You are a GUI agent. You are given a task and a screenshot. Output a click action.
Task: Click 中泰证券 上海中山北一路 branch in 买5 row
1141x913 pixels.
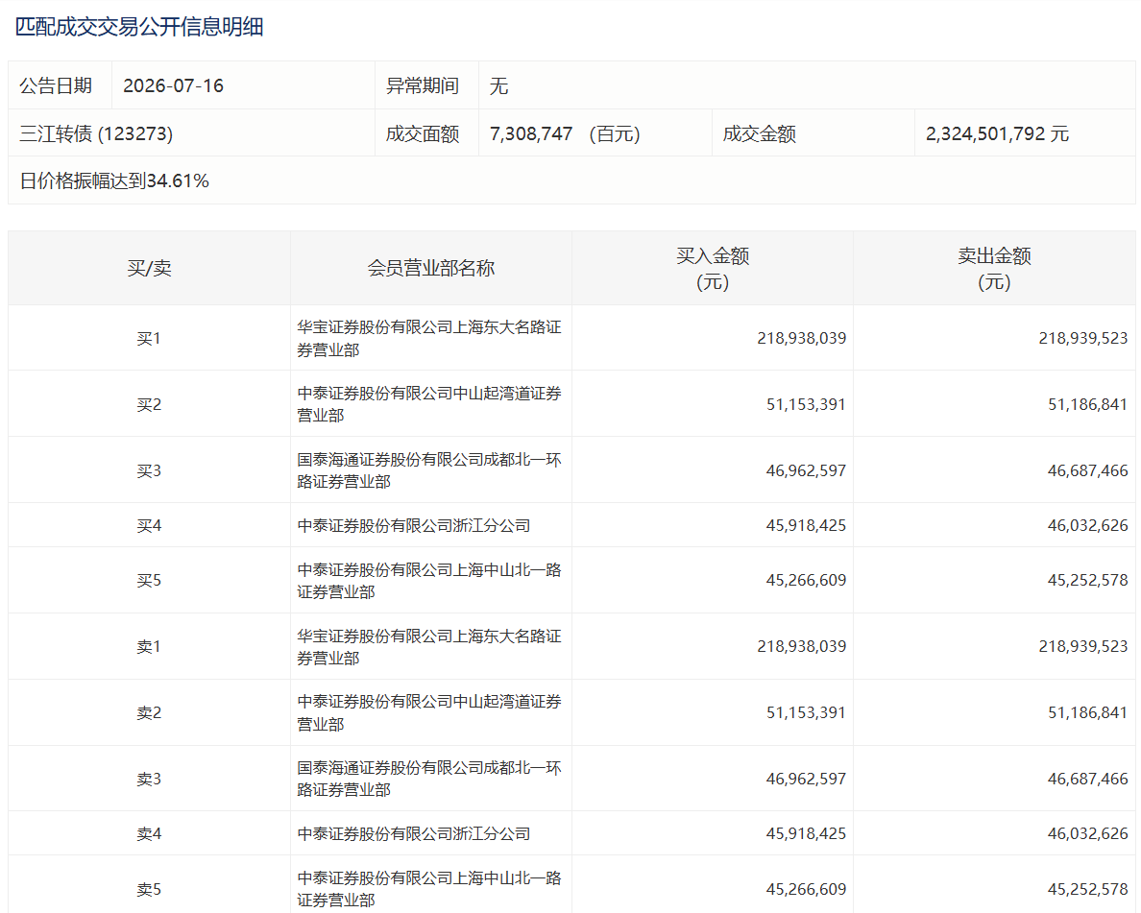(x=429, y=581)
